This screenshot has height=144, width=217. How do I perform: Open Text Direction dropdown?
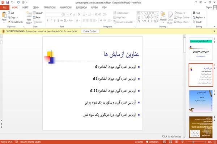[122, 13]
